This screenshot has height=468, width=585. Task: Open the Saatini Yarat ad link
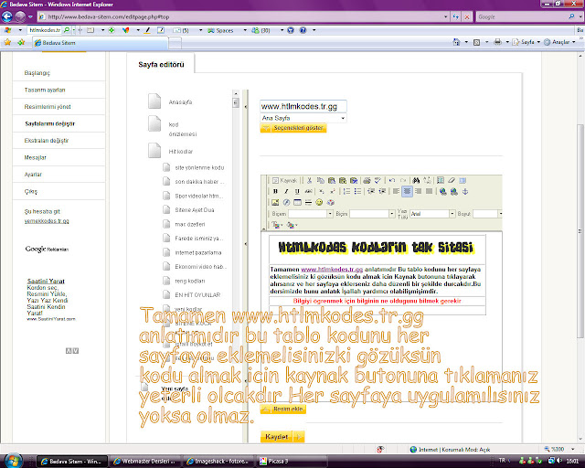[x=46, y=281]
